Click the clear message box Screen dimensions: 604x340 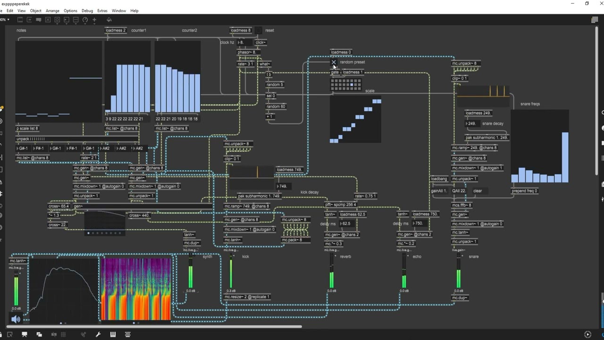pyautogui.click(x=480, y=191)
